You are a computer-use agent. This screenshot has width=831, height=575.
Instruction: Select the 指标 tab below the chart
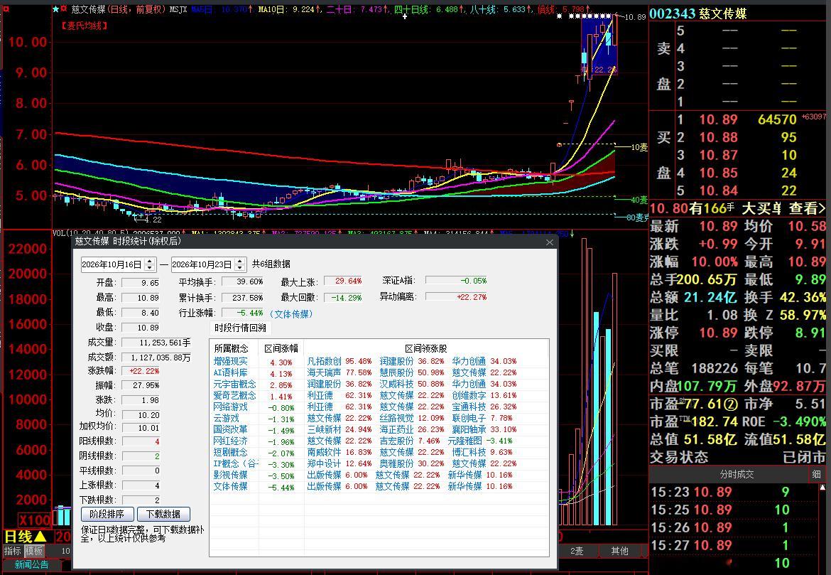pyautogui.click(x=13, y=551)
